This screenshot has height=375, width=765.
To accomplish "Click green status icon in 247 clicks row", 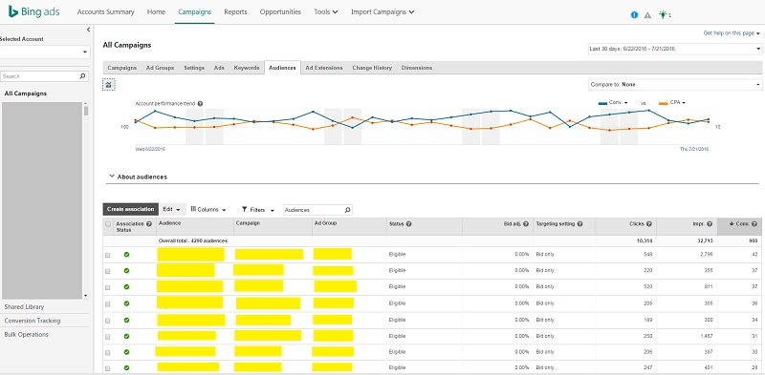I will coord(127,368).
